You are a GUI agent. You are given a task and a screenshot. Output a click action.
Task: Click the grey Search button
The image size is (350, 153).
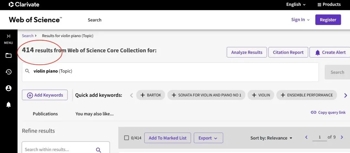(x=337, y=72)
